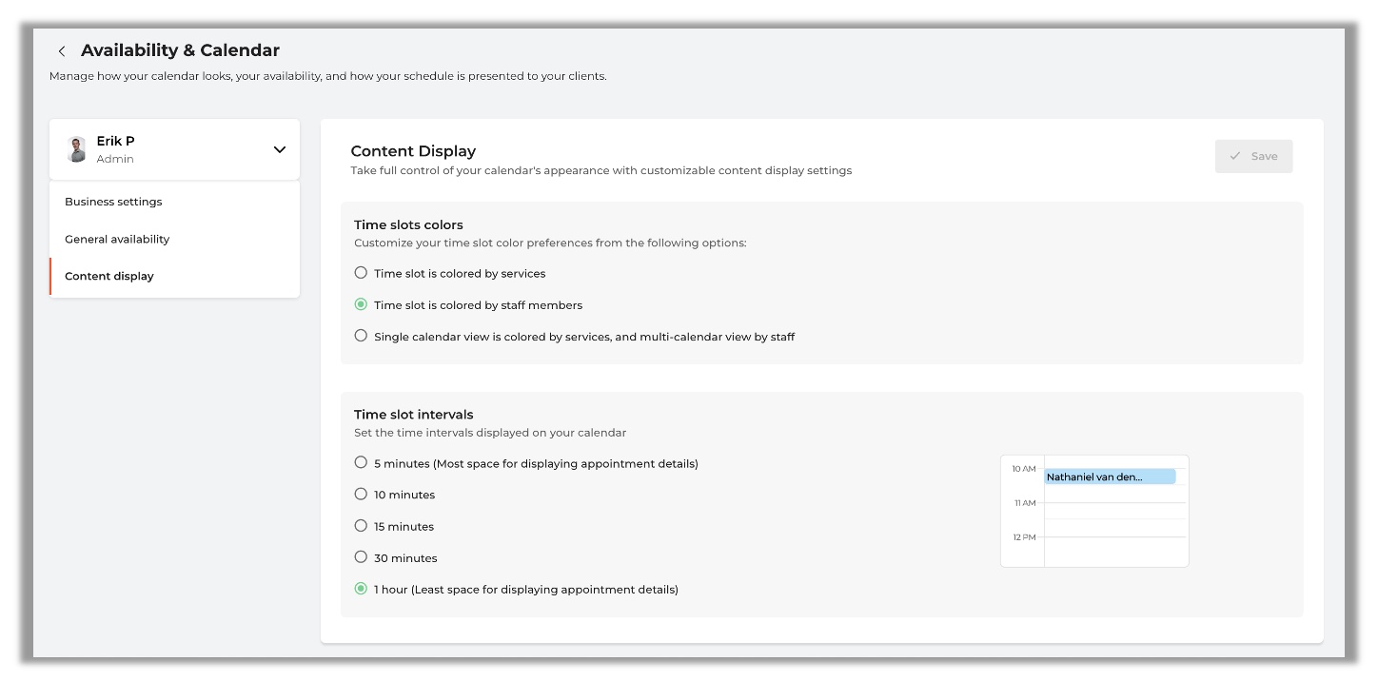Click the Save button
Image resolution: width=1378 pixels, height=681 pixels.
(x=1253, y=156)
